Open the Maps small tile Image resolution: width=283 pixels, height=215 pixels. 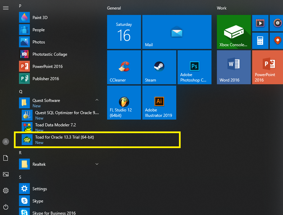coord(276,41)
